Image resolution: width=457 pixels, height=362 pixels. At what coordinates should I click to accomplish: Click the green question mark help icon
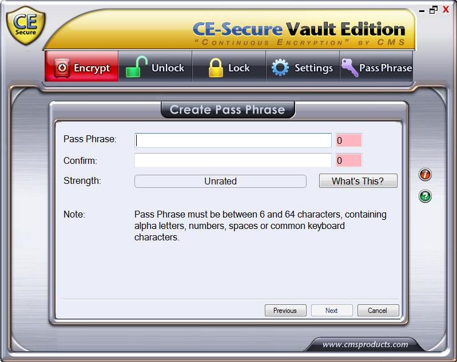pos(425,196)
